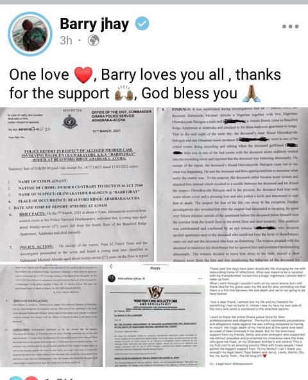Click the raised hands emoji in caption

(x=124, y=93)
